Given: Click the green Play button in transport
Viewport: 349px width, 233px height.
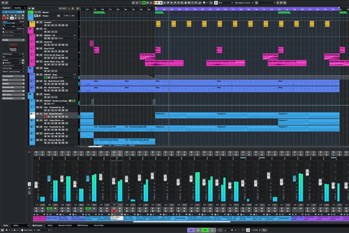Looking at the screenshot, I should [205, 230].
